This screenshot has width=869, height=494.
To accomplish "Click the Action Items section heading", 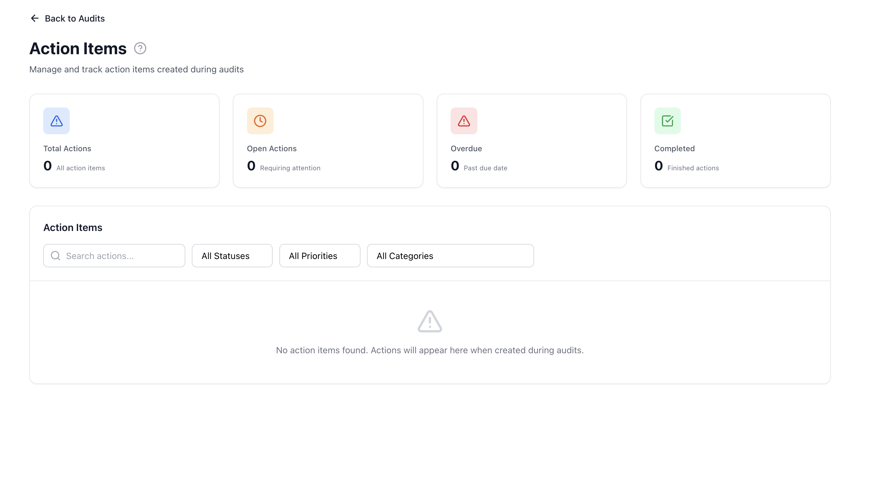I will [x=73, y=227].
